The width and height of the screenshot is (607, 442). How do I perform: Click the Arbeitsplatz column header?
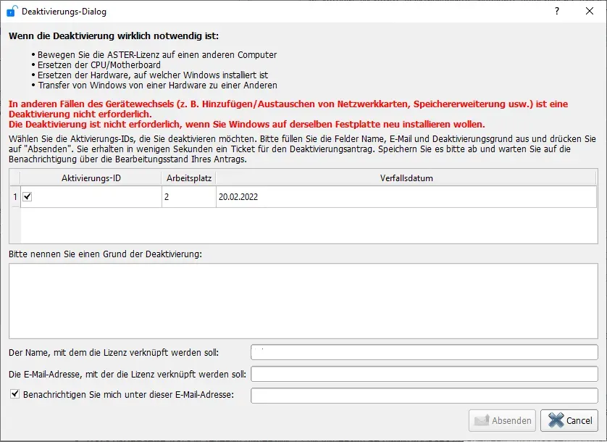coord(188,178)
